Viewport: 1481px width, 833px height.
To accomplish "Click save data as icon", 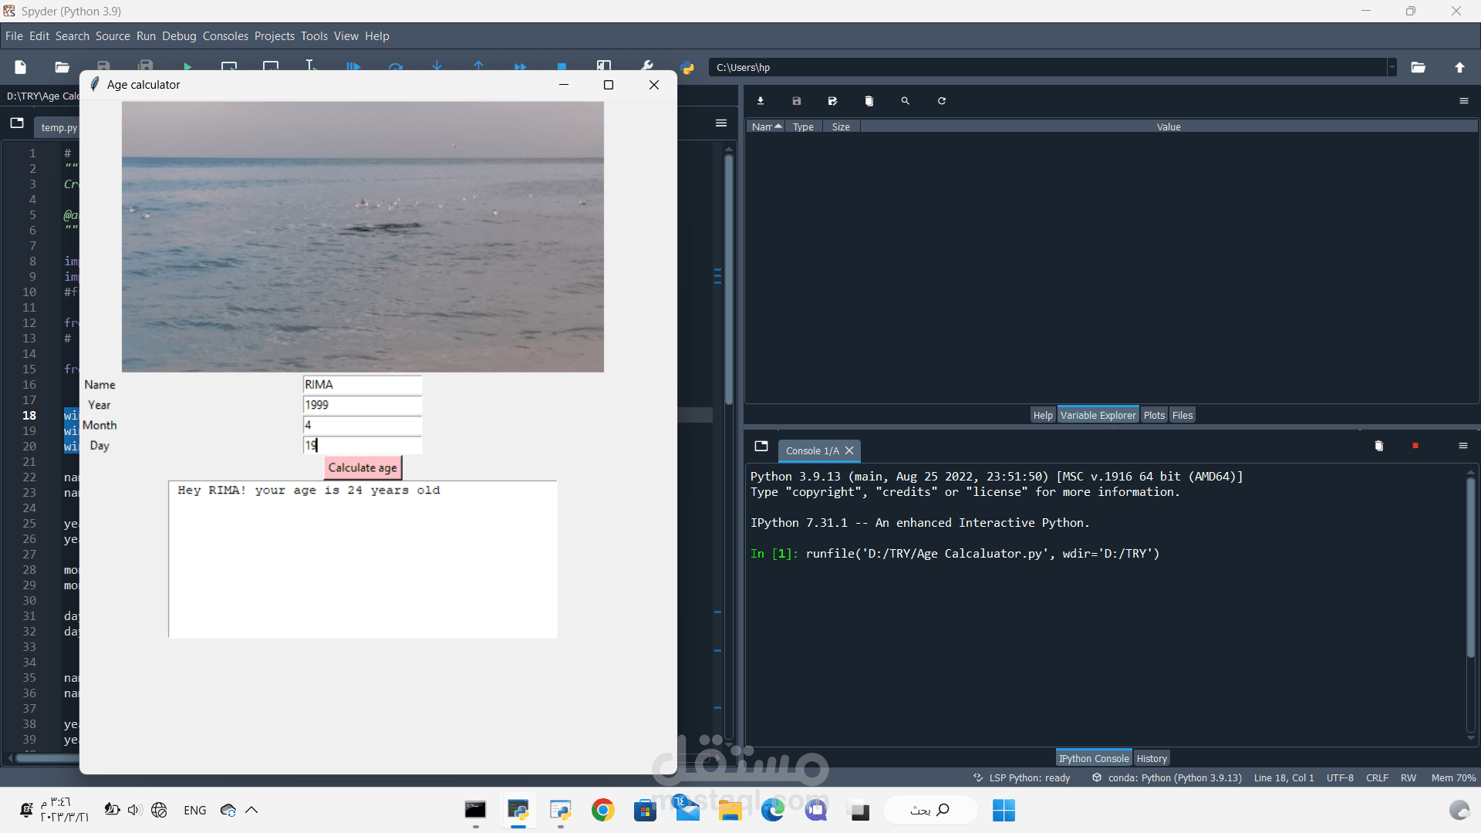I will click(x=833, y=101).
